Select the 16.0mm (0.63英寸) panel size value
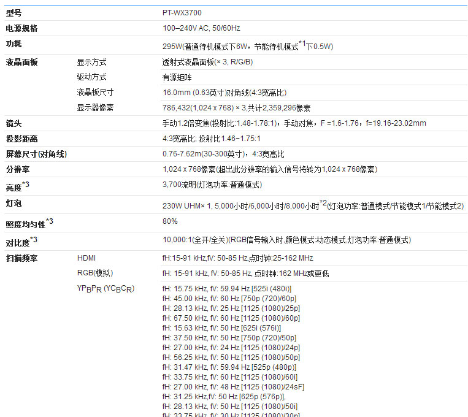The width and height of the screenshot is (468, 417). (224, 93)
